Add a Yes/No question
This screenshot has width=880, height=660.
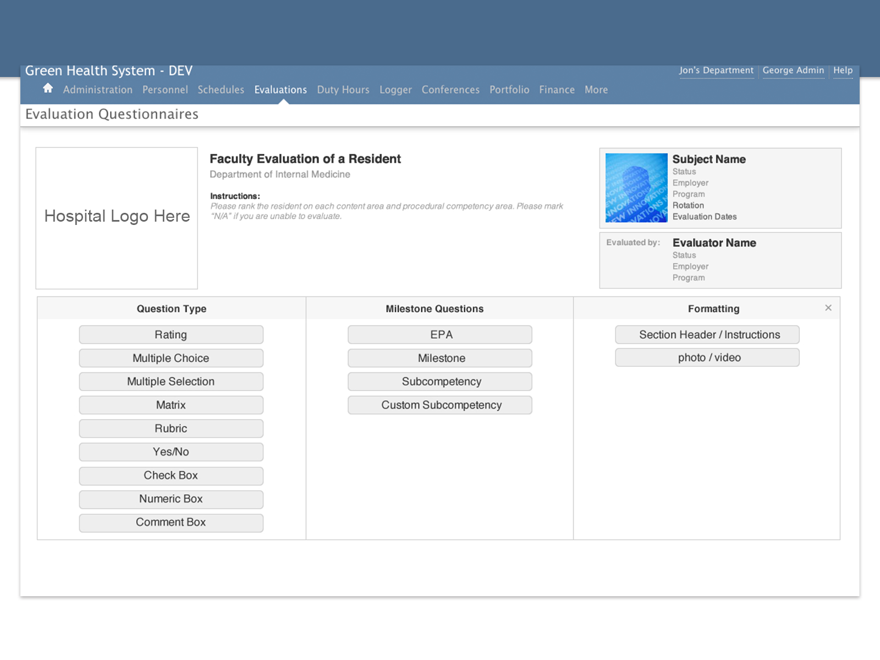point(171,452)
